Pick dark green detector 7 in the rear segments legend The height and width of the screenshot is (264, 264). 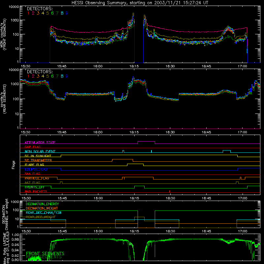tap(57, 76)
